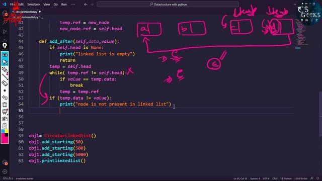Viewport: 322px width, 181px height.
Task: Select the fountain pen annotation tool
Action: click(x=5, y=46)
